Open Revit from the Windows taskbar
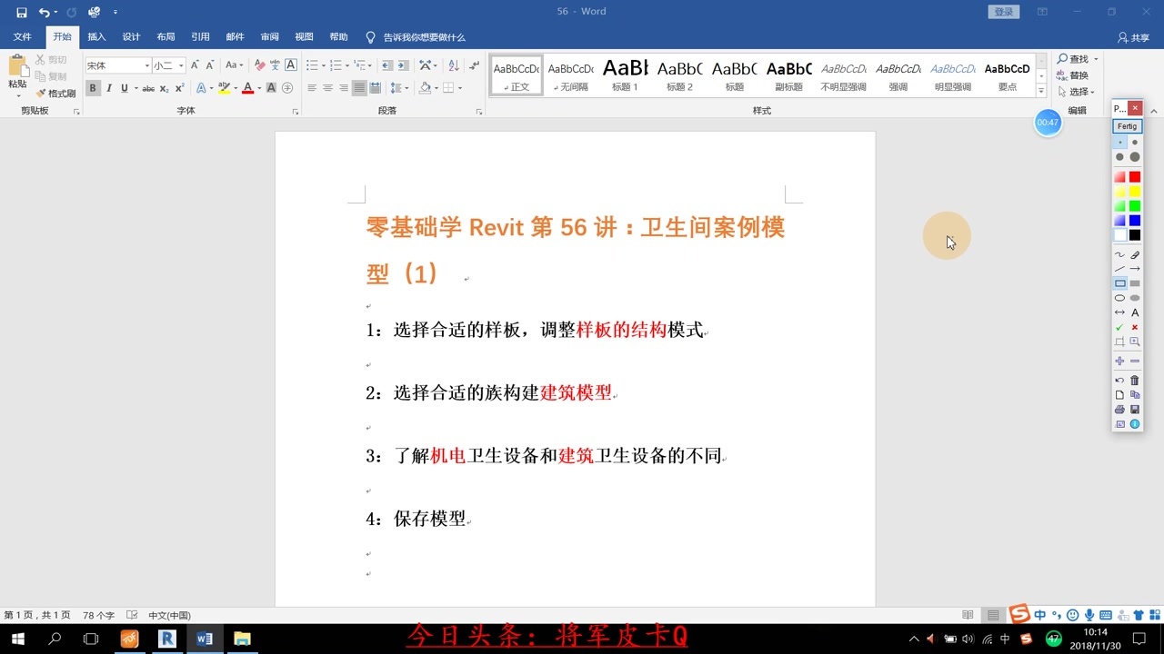 click(166, 639)
